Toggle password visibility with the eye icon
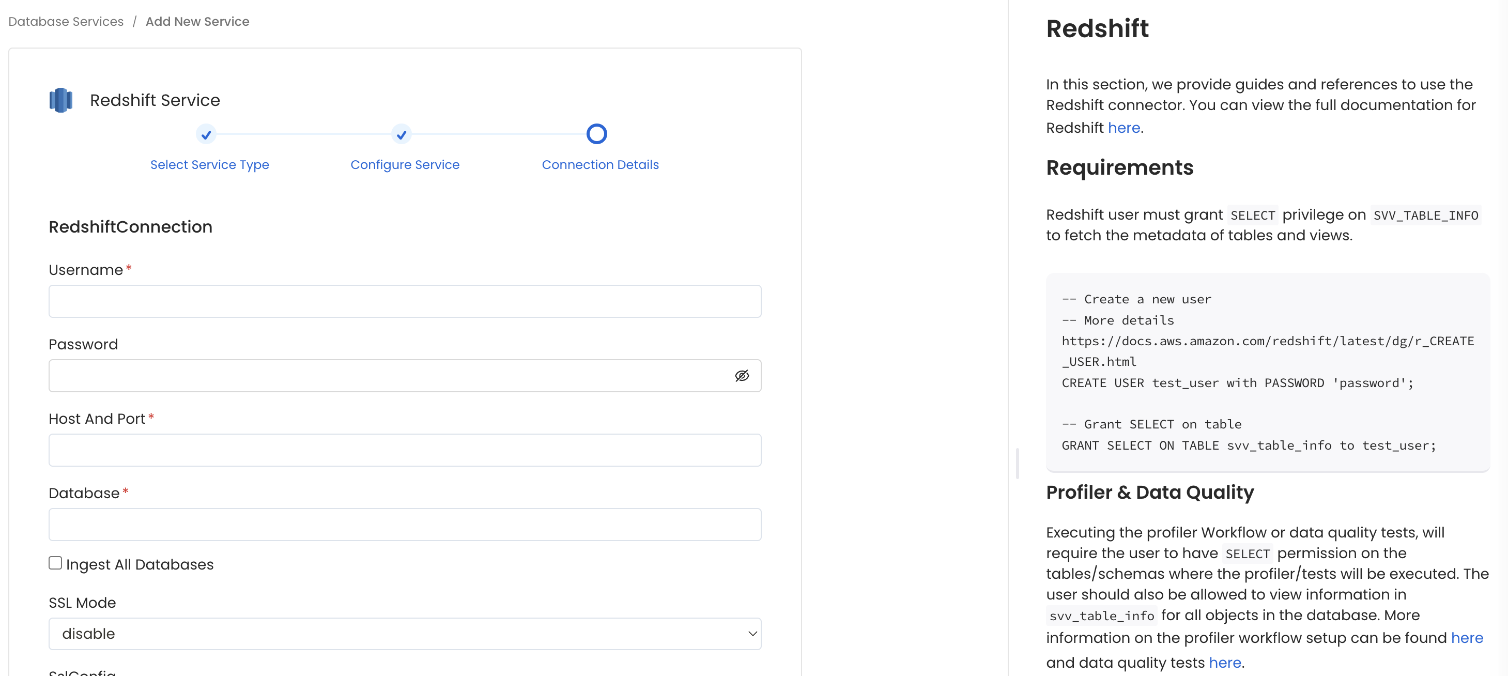Viewport: 1508px width, 676px height. click(742, 376)
